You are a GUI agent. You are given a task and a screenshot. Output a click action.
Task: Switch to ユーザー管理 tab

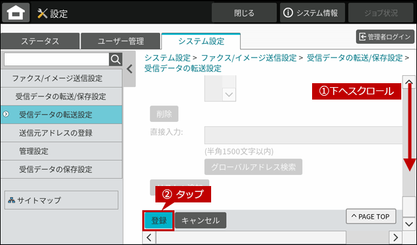pyautogui.click(x=121, y=41)
